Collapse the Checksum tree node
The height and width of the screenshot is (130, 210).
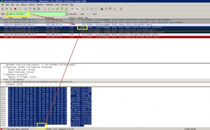tap(4, 67)
